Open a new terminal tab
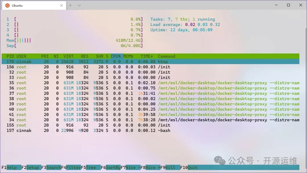 tap(70, 5)
